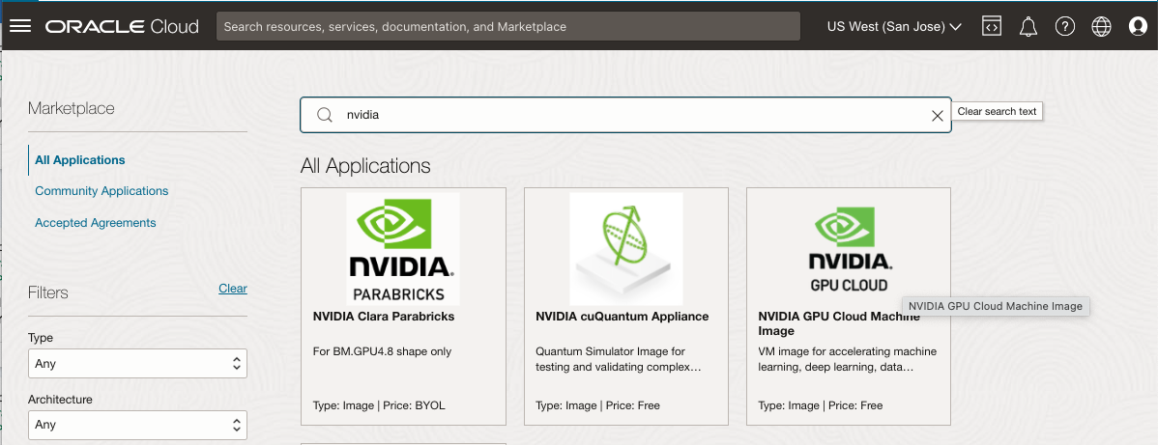Open the help question mark icon
Screen dimensions: 1158x445
point(1064,27)
